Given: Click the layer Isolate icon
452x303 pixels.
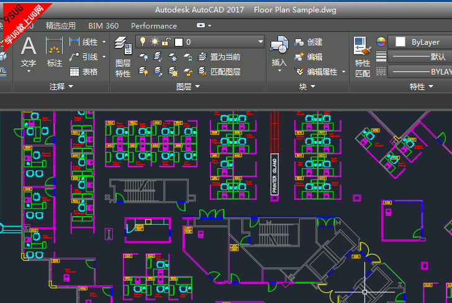Looking at the screenshot, I should [x=158, y=57].
